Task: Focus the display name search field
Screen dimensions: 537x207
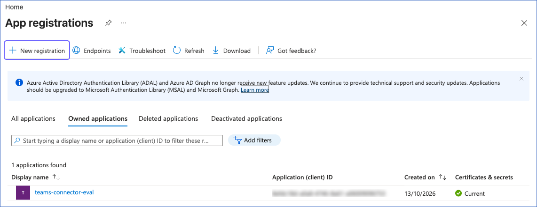Action: [x=117, y=140]
